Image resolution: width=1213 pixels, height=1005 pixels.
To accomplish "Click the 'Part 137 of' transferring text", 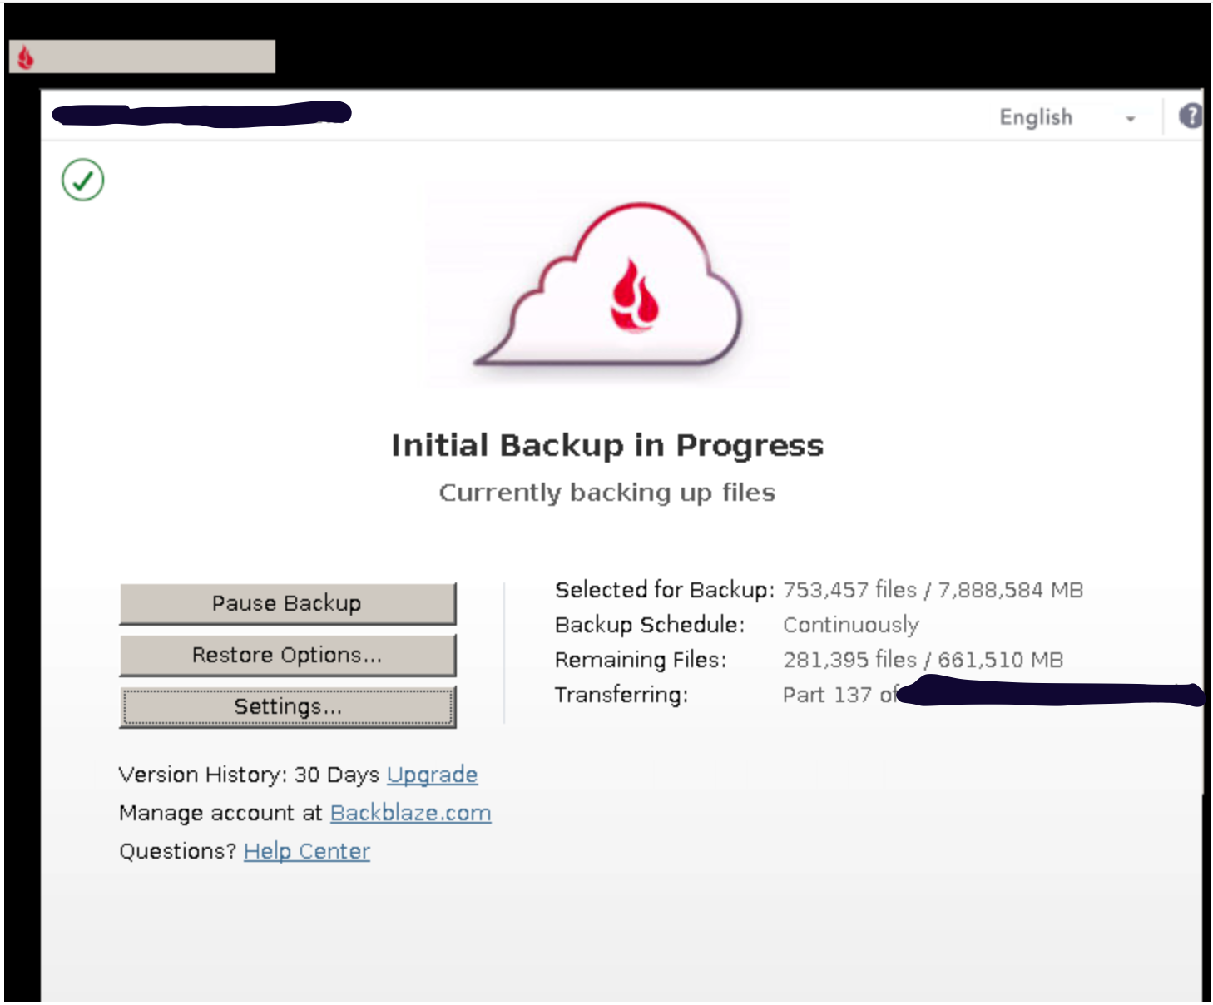I will (x=841, y=695).
